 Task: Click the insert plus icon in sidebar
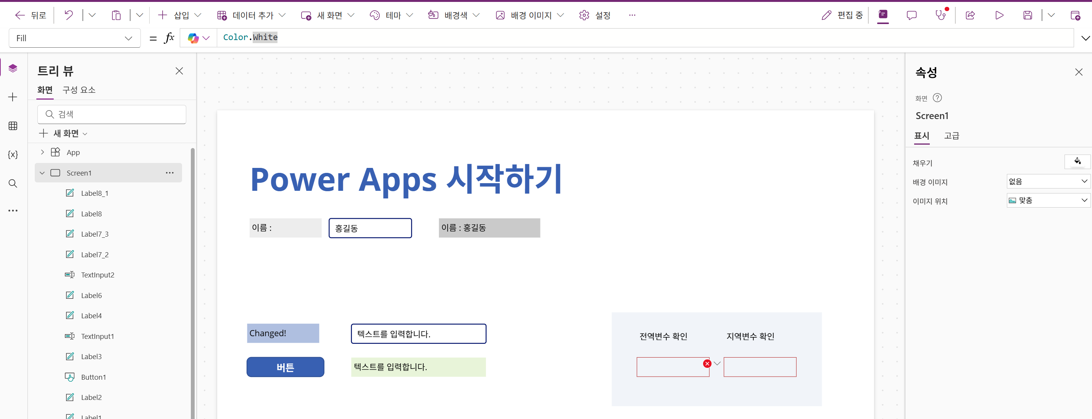13,97
